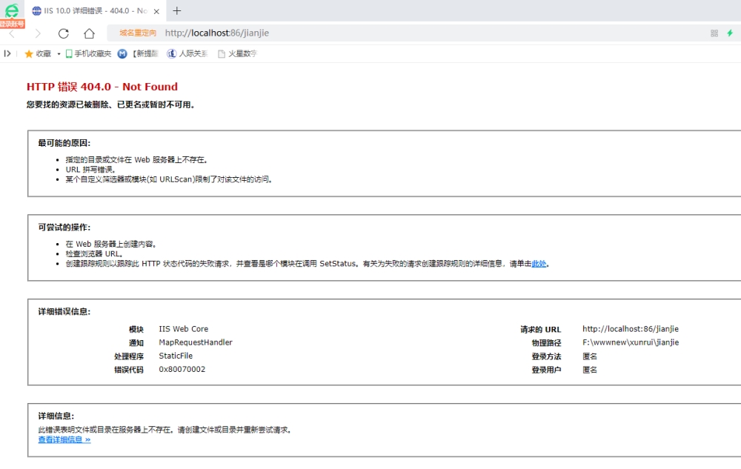Reload the current page

63,33
